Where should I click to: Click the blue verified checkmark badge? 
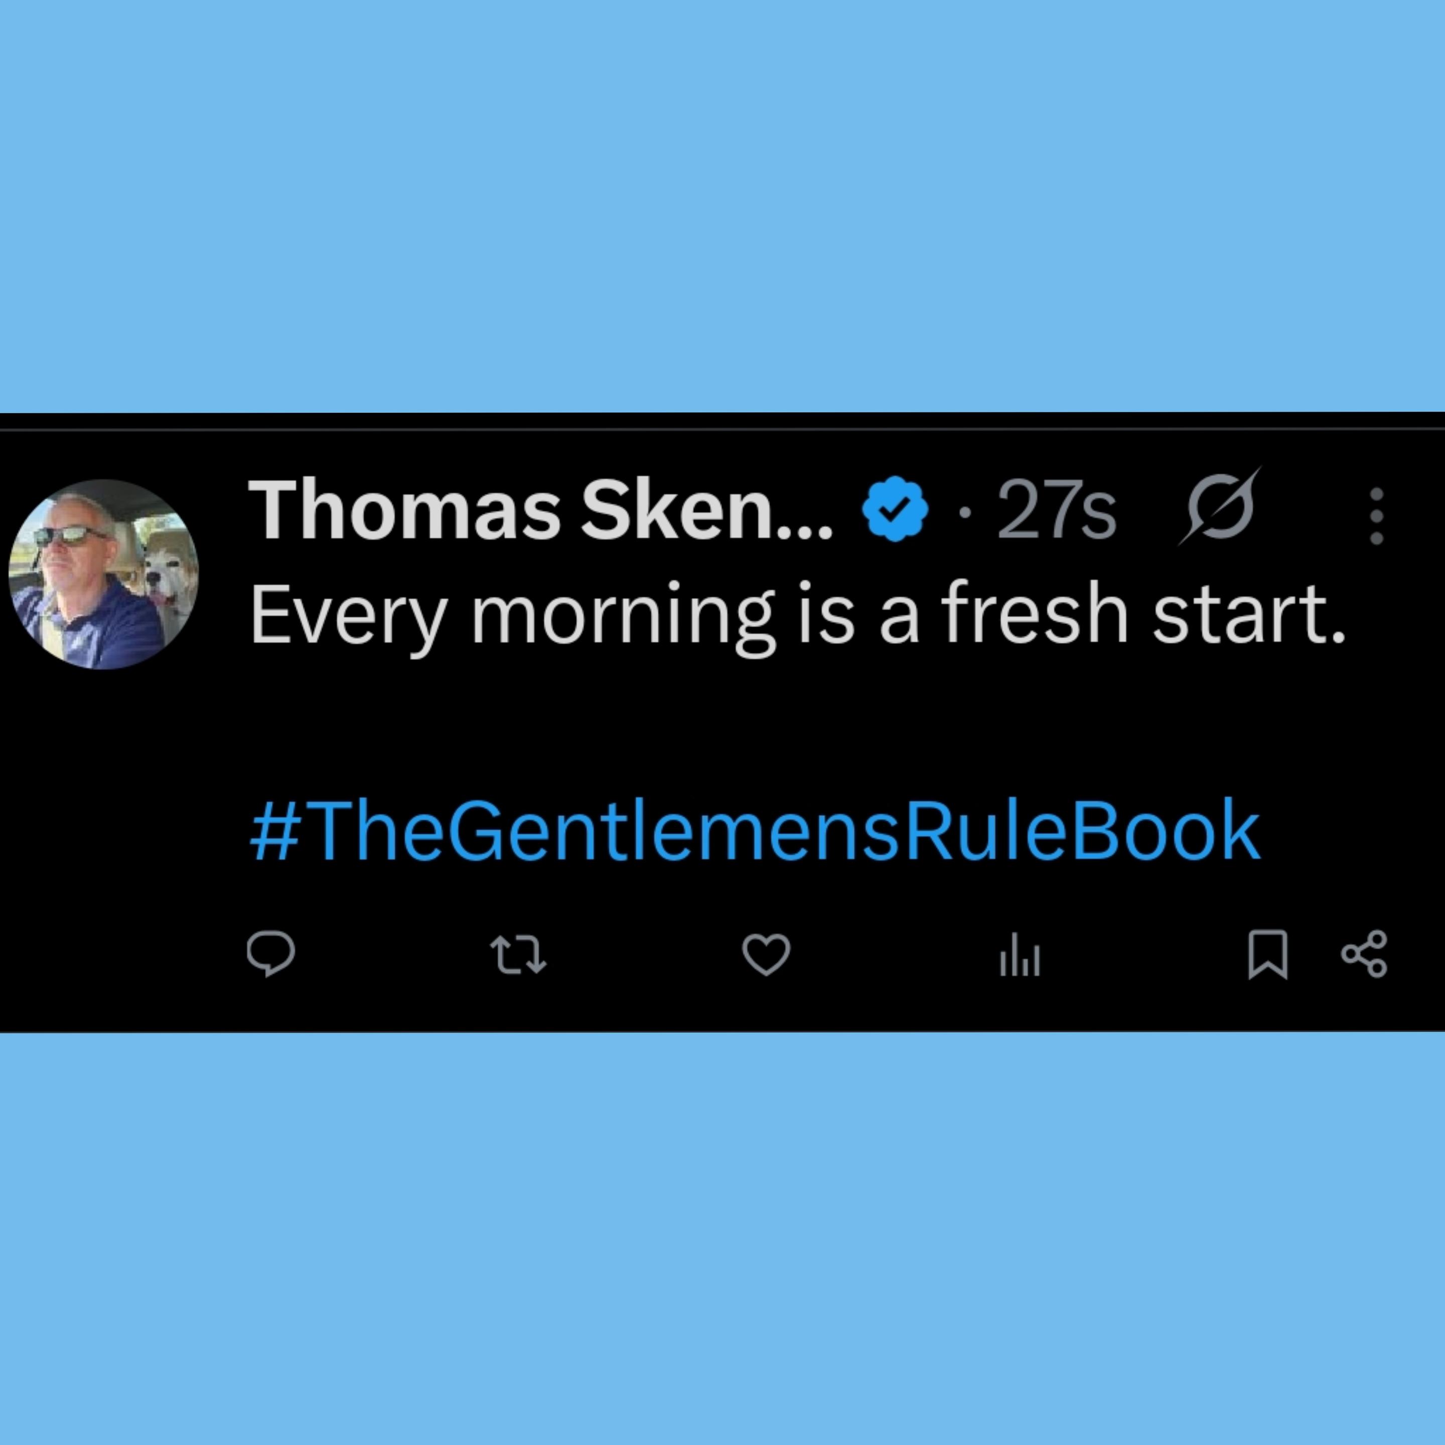(895, 509)
